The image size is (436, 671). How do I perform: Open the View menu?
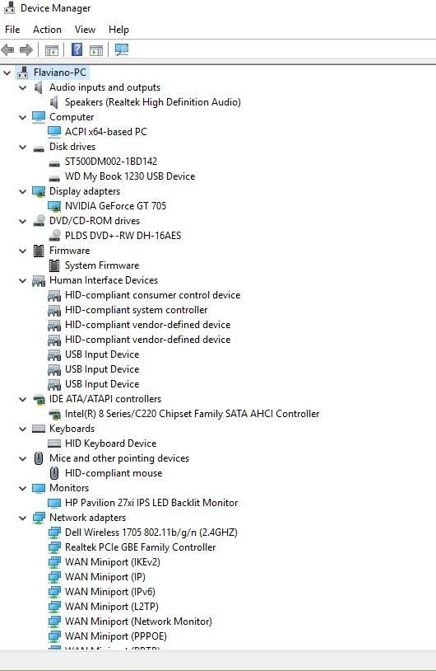[85, 30]
